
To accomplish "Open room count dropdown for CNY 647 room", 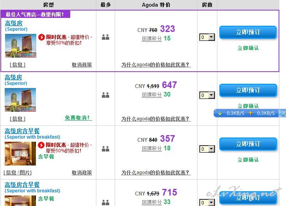I will 207,95.
